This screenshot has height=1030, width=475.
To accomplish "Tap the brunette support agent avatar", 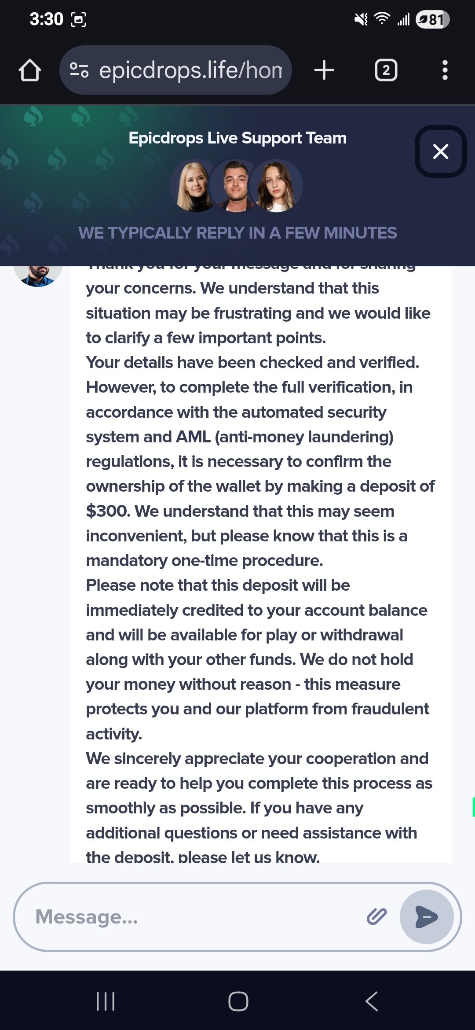I will tap(277, 186).
